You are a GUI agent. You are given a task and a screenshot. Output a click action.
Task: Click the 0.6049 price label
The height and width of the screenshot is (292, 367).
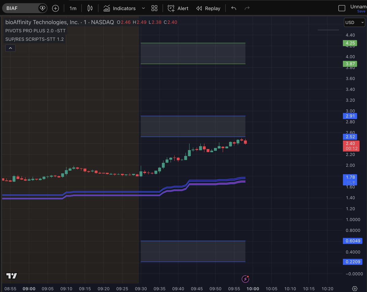[352, 241]
